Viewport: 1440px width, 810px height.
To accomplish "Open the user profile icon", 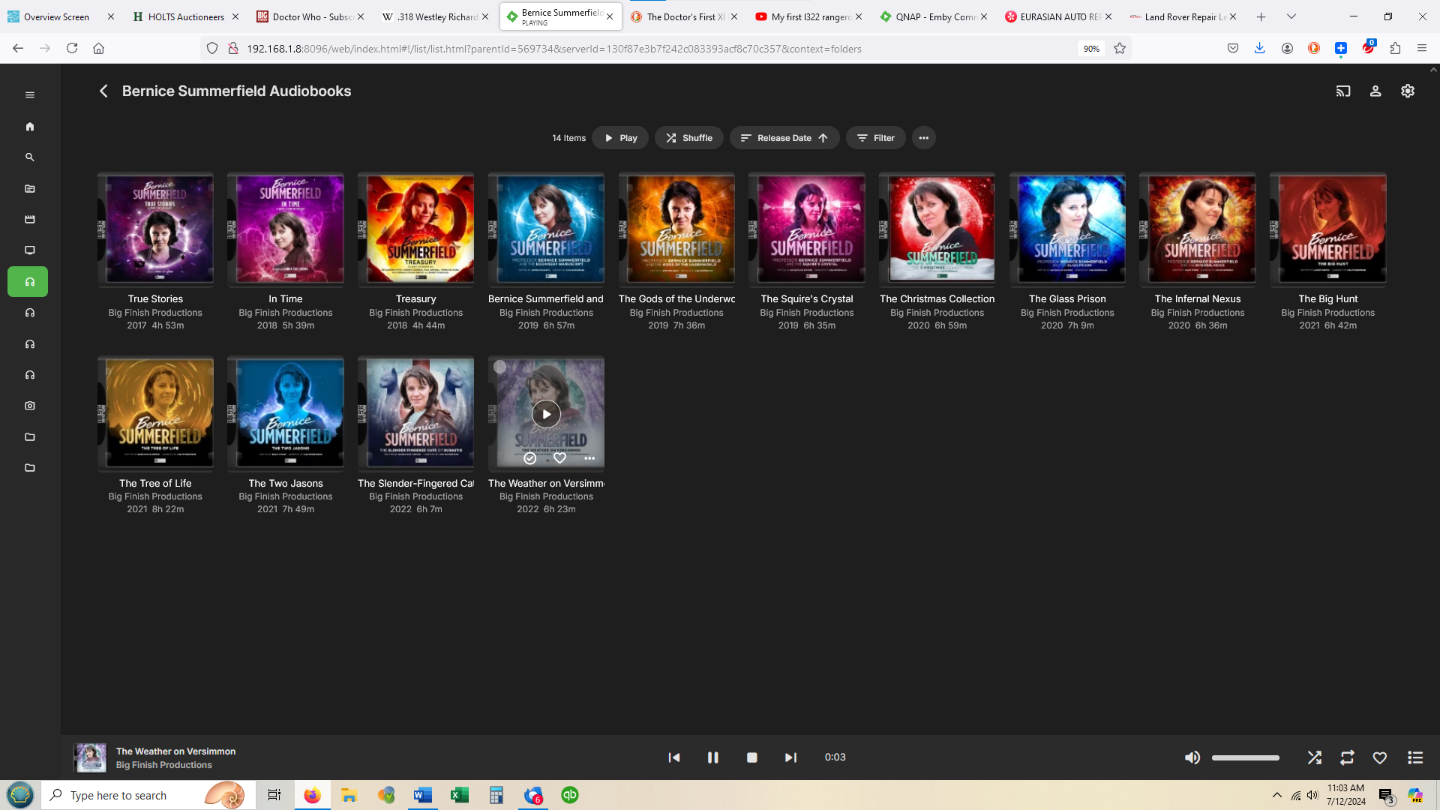I will coord(1375,91).
